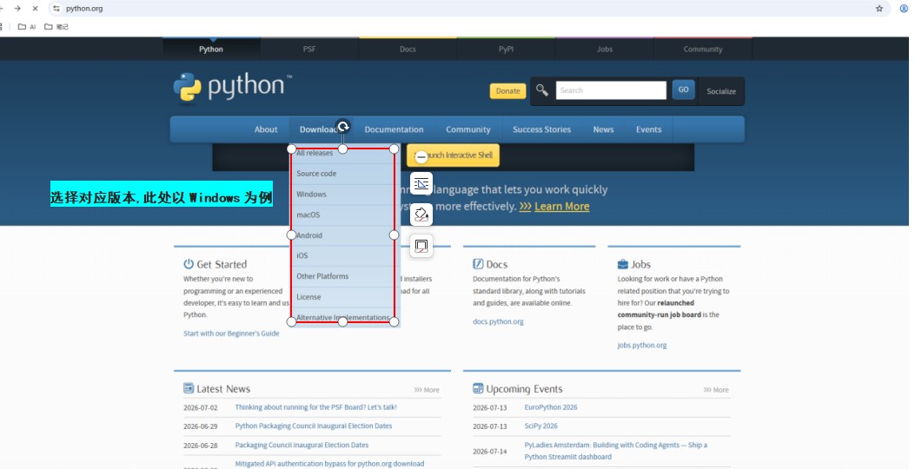Open the shape fill style icon
Image resolution: width=915 pixels, height=469 pixels.
[421, 215]
